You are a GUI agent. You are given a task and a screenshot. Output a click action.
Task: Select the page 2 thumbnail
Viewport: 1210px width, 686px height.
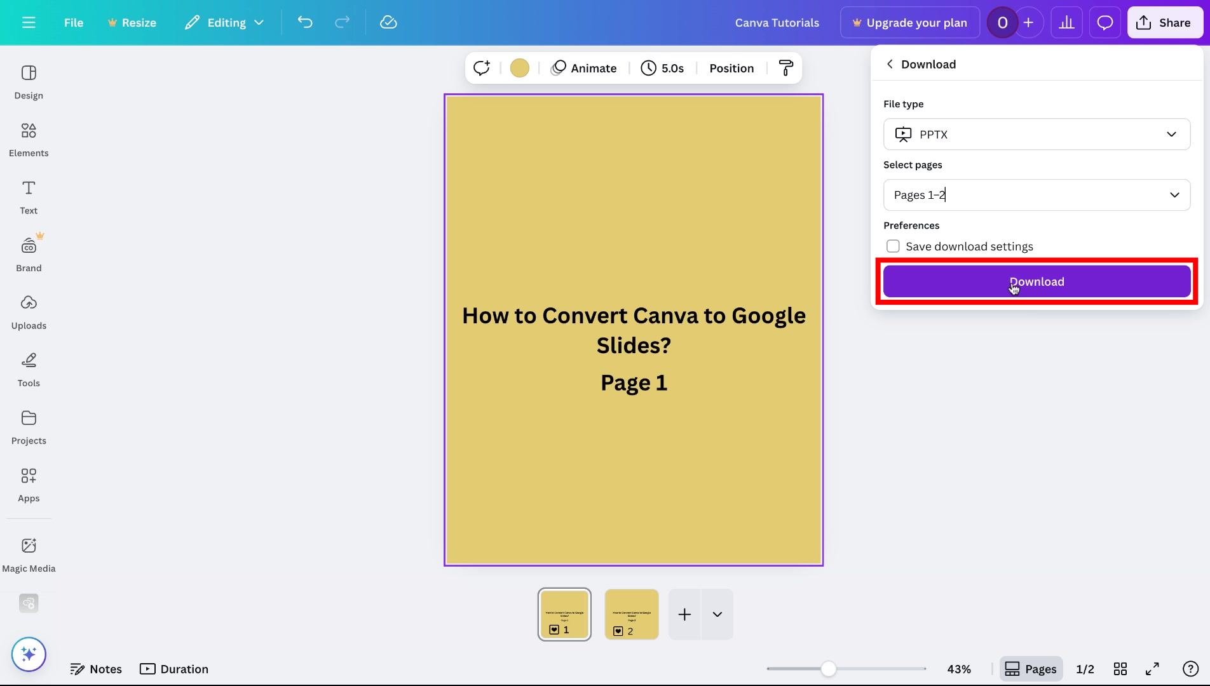tap(631, 614)
